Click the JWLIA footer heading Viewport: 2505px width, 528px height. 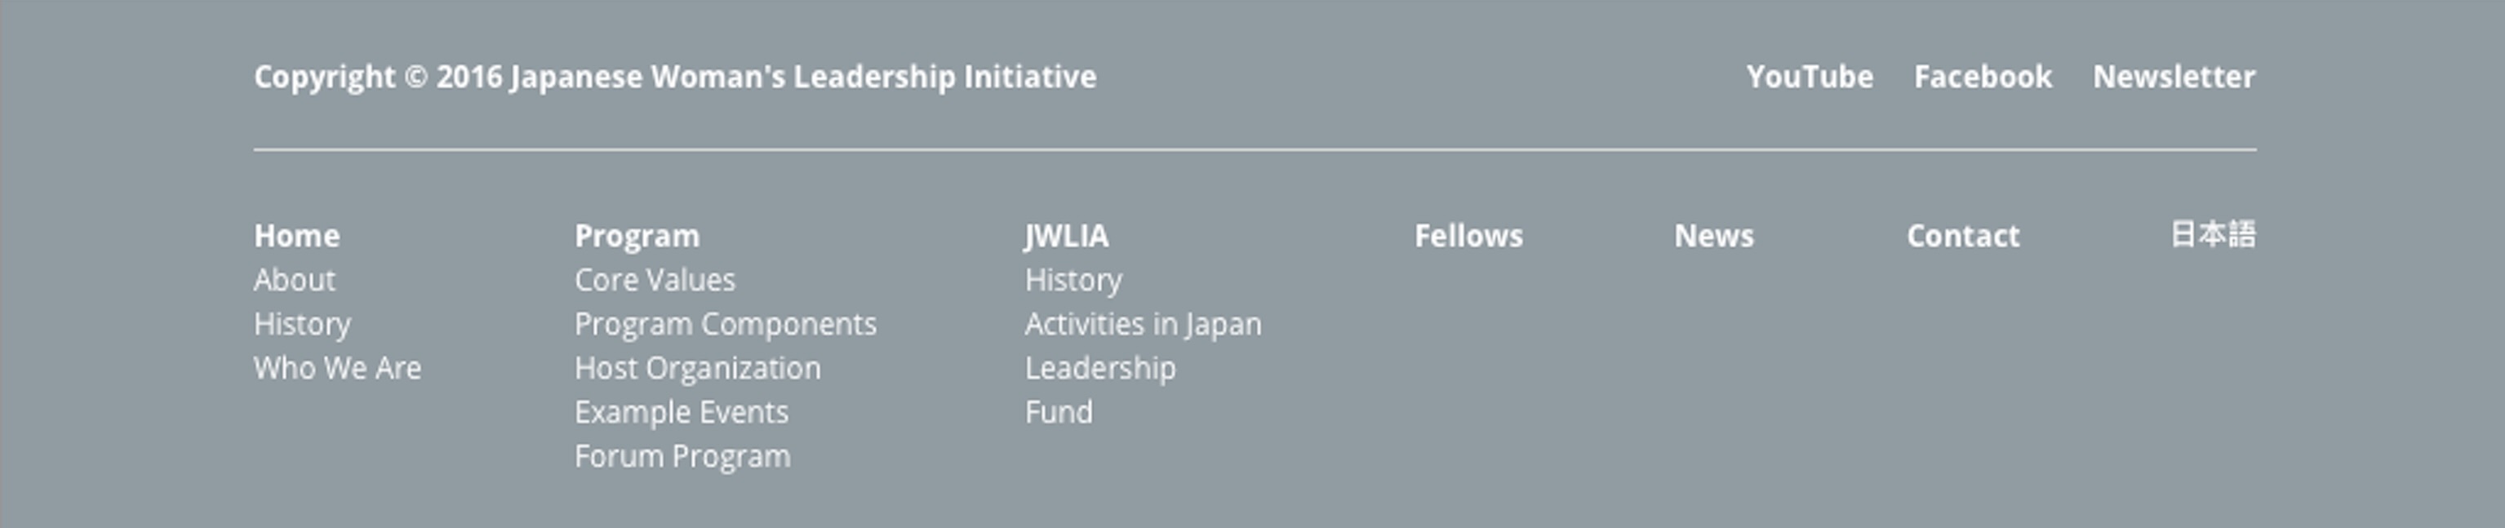point(1066,235)
